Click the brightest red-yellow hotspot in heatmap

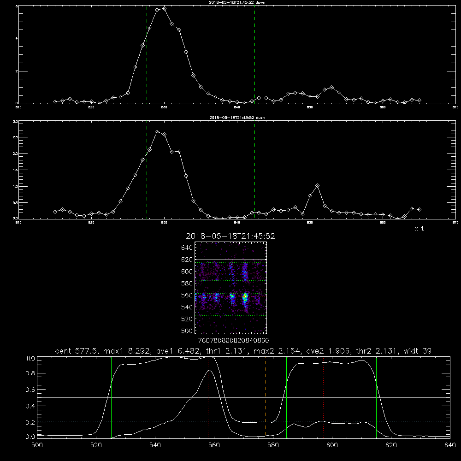245,296
